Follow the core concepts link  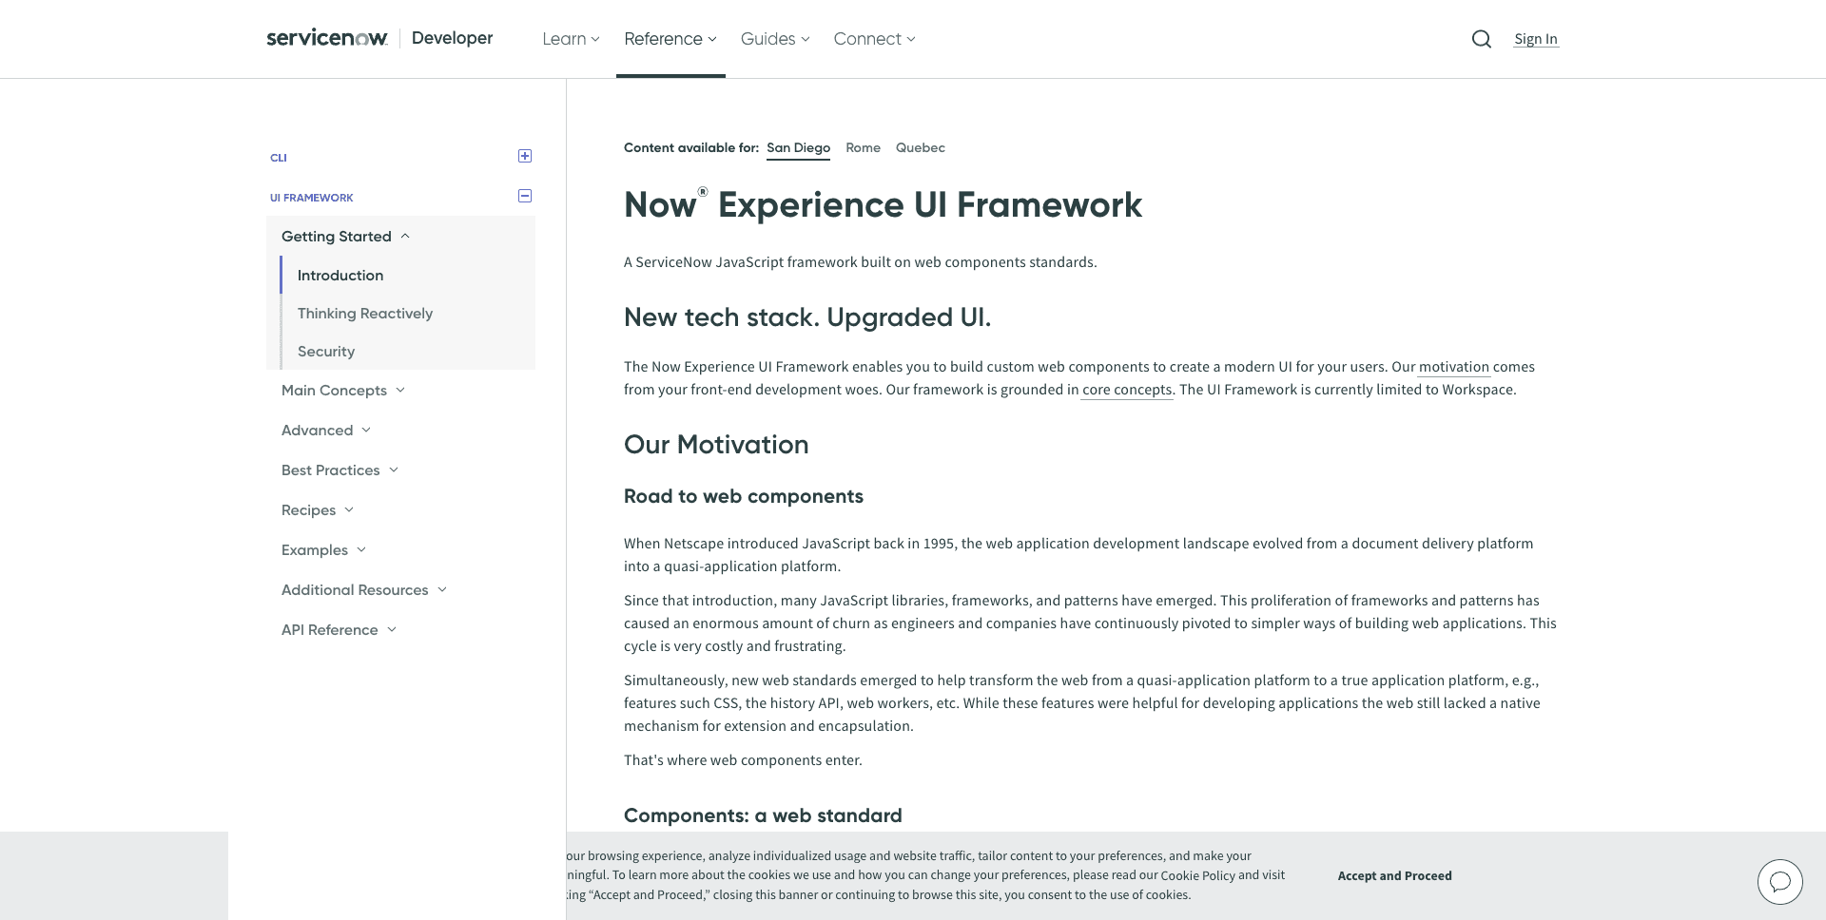click(1127, 390)
